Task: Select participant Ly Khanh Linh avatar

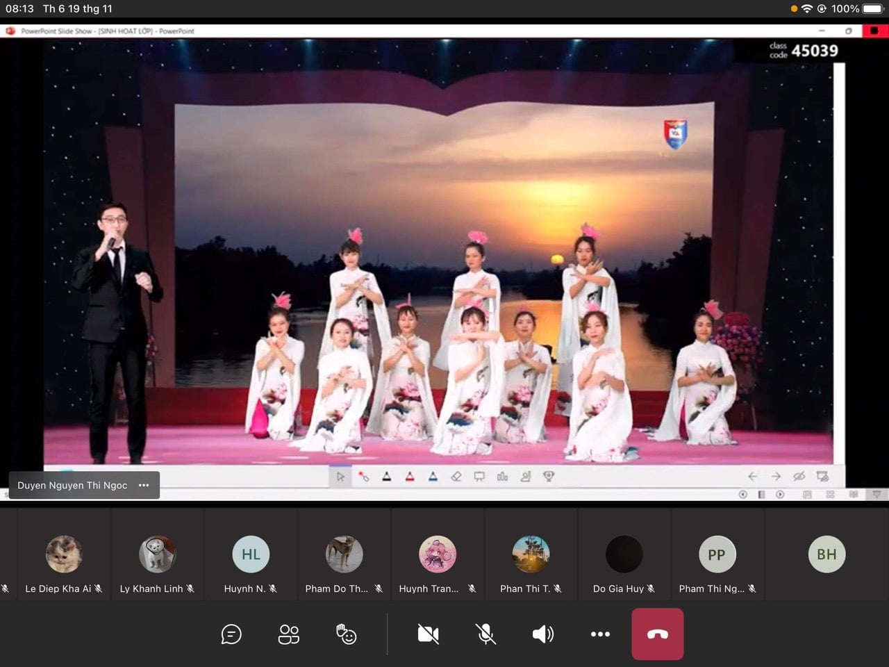Action: (x=157, y=554)
